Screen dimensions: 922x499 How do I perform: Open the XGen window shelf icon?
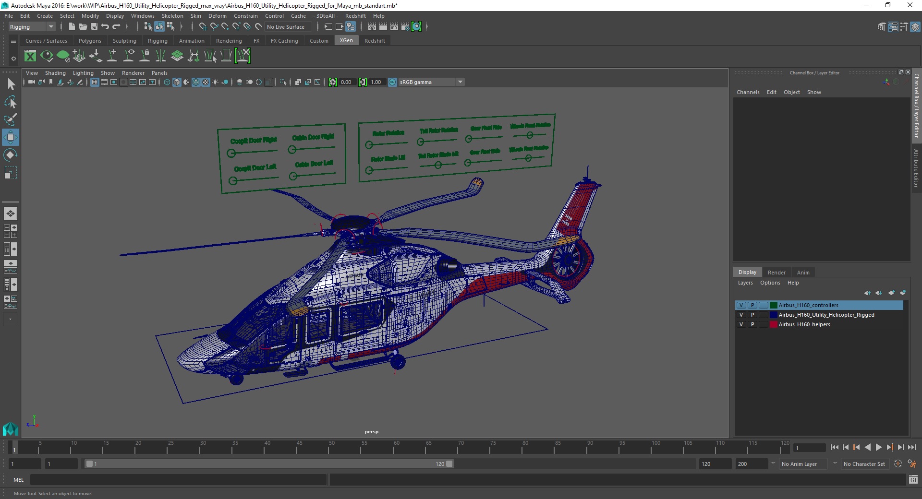30,56
